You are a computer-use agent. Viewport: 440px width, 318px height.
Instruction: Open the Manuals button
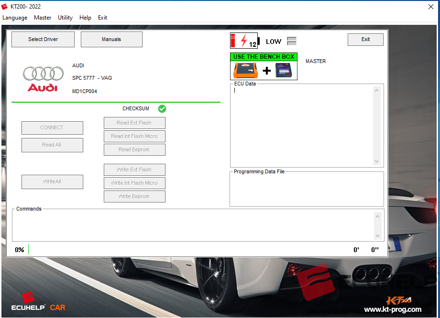click(111, 39)
